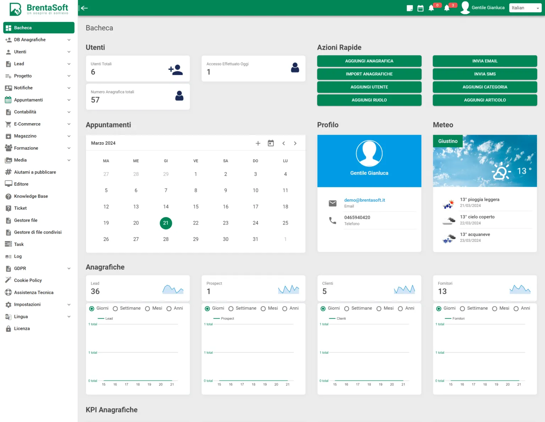Select Settimane radio in Fornitori chart
Viewport: 545px width, 422px height.
point(462,309)
